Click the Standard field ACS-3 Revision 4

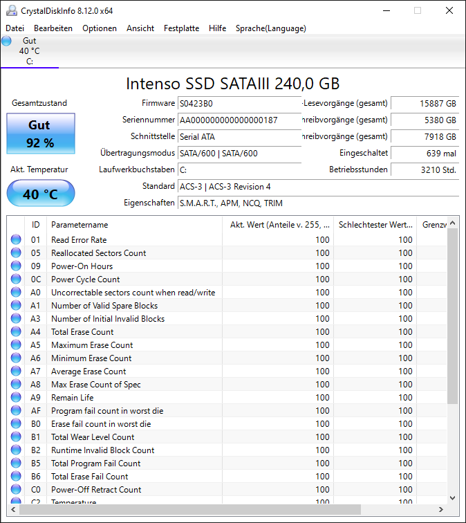click(318, 187)
